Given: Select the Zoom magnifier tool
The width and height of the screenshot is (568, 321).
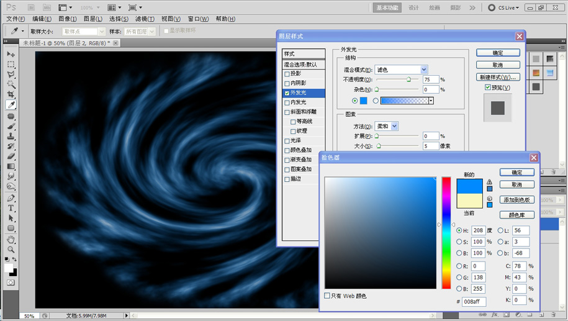Looking at the screenshot, I should [x=11, y=250].
